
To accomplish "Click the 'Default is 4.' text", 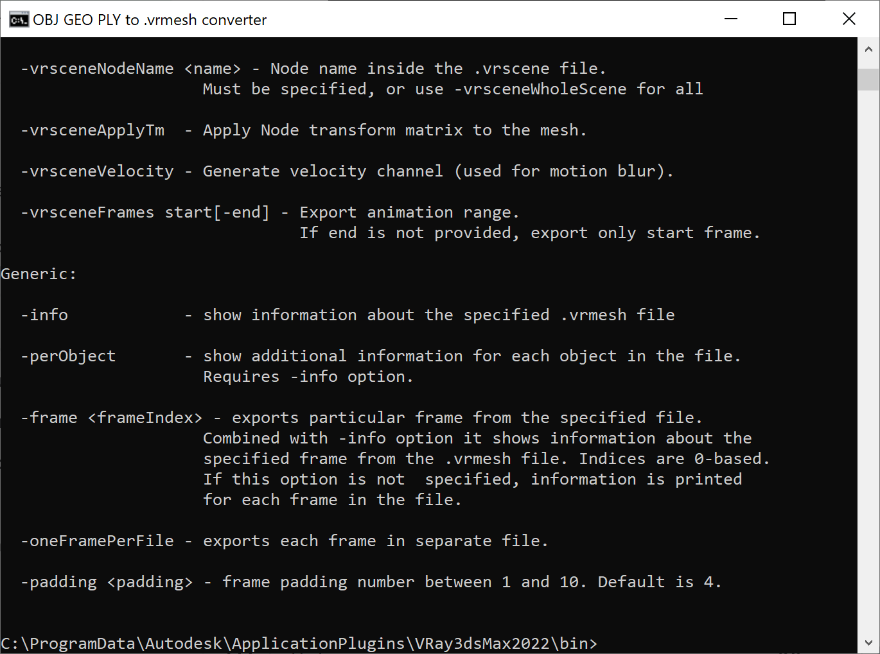I will pos(659,582).
